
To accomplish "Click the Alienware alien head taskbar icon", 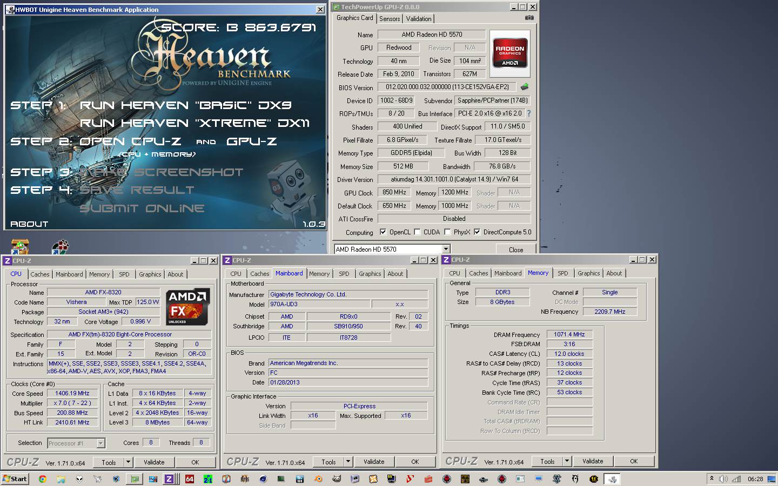I will 79,478.
